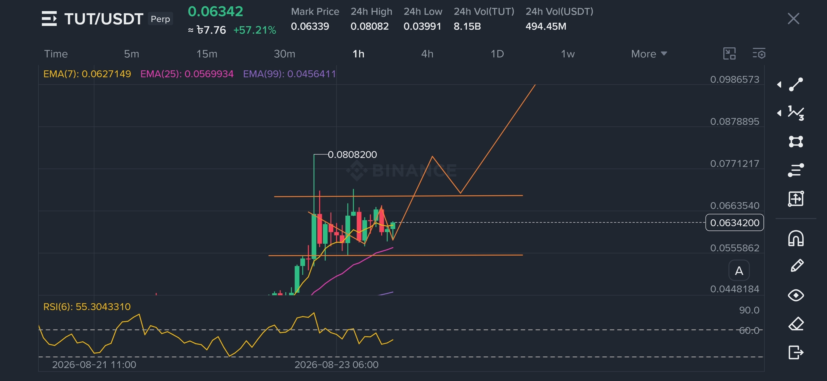The width and height of the screenshot is (827, 381).
Task: Open the trading pair list menu icon
Action: [x=49, y=19]
